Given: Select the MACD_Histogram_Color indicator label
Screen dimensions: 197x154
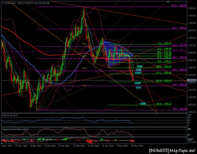Looking at the screenshot, I should 26,139.
